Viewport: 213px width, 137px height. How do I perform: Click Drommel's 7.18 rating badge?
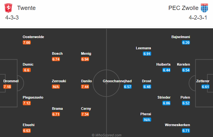coord(8,87)
